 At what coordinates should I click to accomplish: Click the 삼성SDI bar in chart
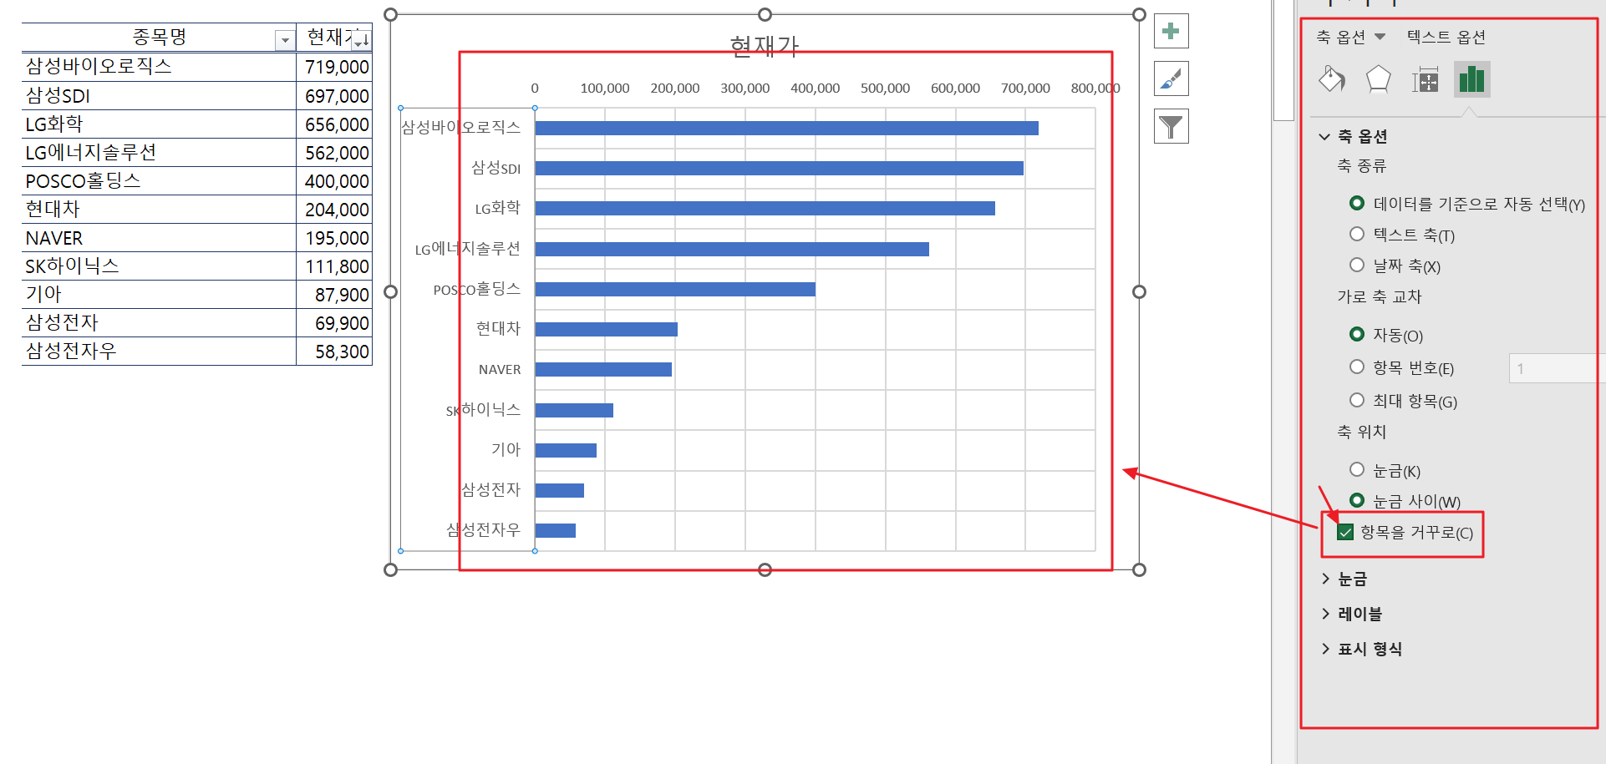pos(779,168)
